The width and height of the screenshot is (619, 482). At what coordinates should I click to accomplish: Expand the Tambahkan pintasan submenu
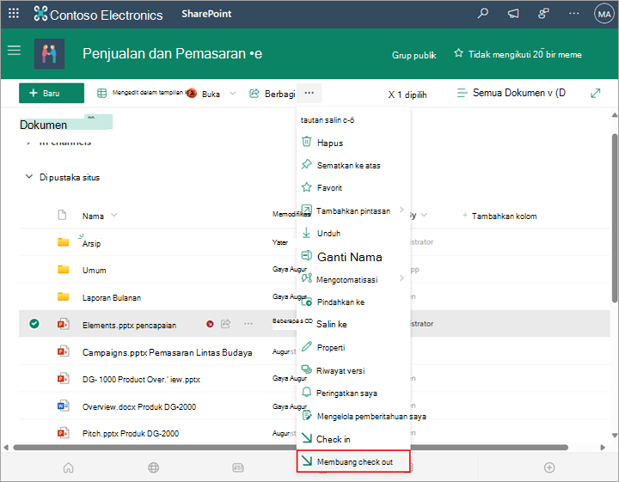click(x=401, y=210)
